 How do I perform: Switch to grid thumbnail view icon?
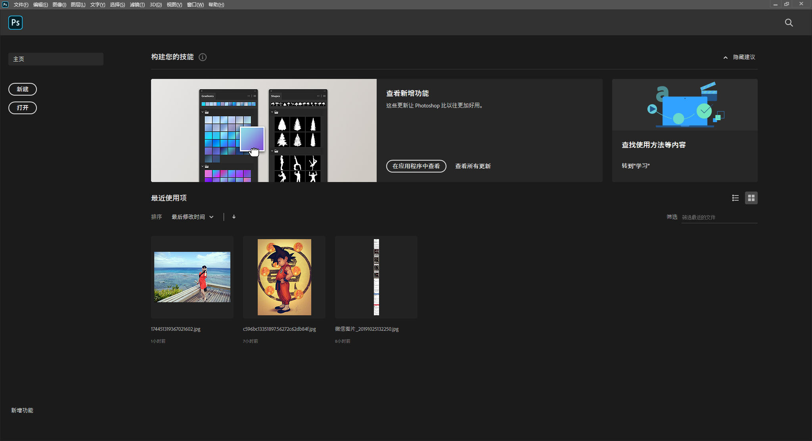tap(751, 198)
